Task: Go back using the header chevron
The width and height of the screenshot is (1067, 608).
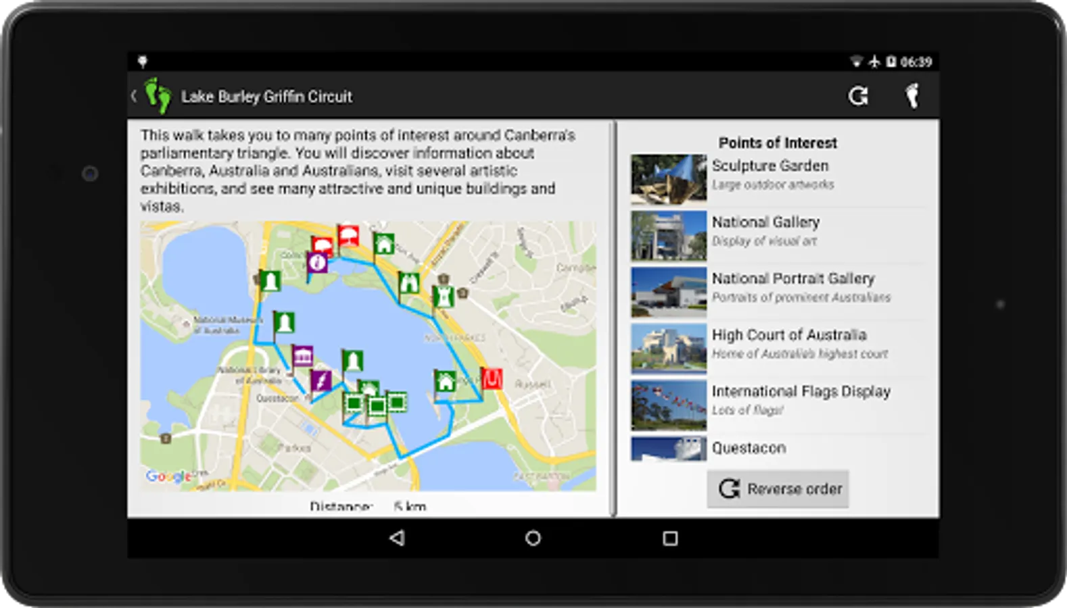Action: (134, 96)
